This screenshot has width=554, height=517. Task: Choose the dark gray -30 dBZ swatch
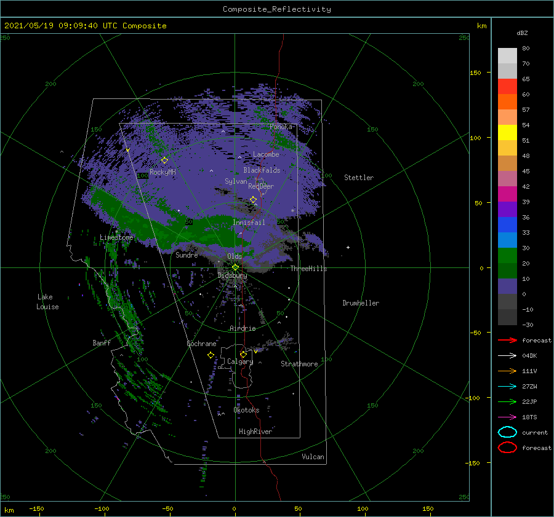point(507,317)
